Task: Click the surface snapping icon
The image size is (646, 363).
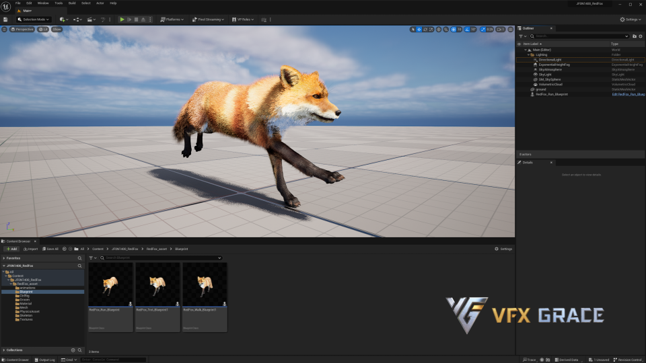Action: [445, 29]
